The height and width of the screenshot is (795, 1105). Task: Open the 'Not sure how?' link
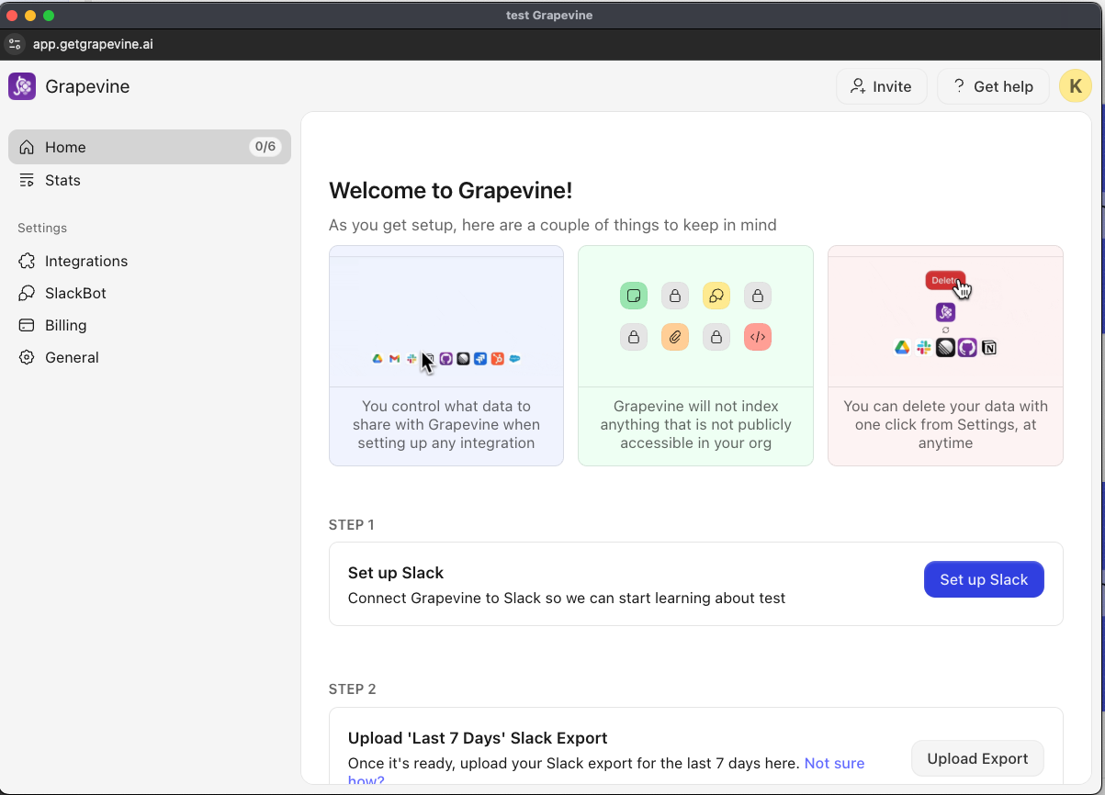point(834,763)
